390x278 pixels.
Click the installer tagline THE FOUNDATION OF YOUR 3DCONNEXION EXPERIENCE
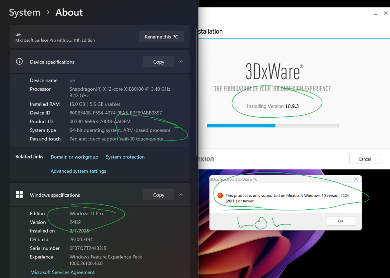pyautogui.click(x=272, y=89)
